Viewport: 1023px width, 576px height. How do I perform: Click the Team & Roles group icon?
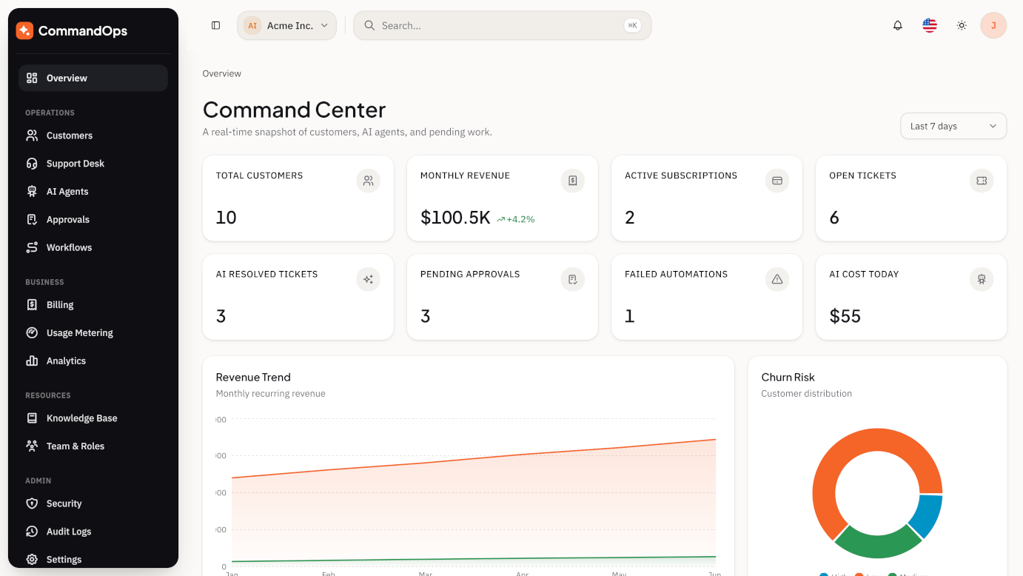pos(32,446)
